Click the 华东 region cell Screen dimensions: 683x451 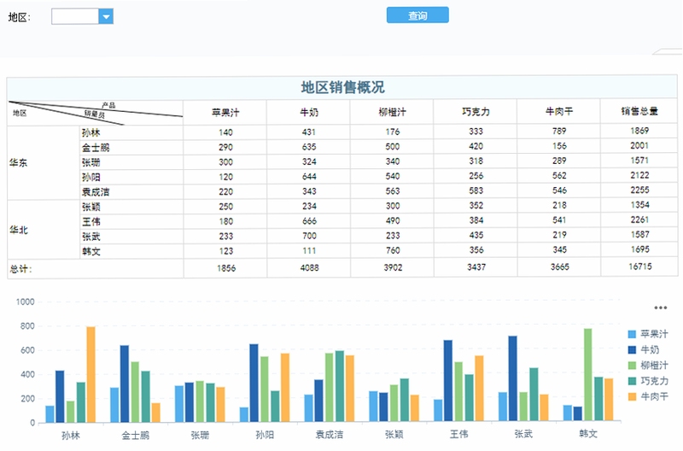pos(44,162)
